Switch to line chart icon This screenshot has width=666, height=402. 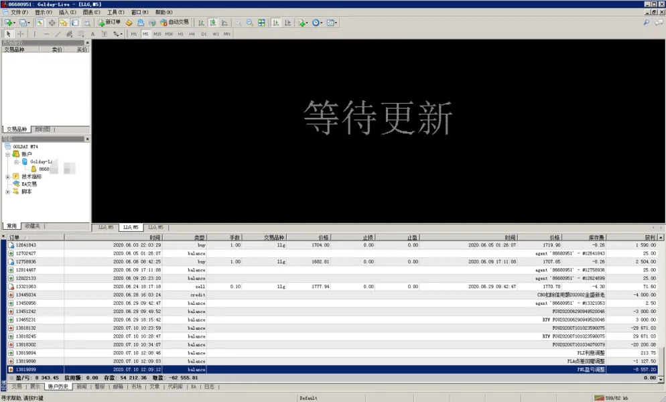[x=224, y=23]
